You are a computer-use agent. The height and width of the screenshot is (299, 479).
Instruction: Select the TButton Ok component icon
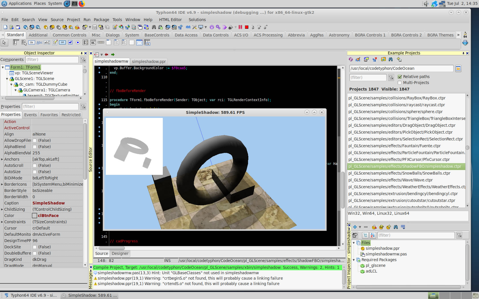click(x=31, y=42)
